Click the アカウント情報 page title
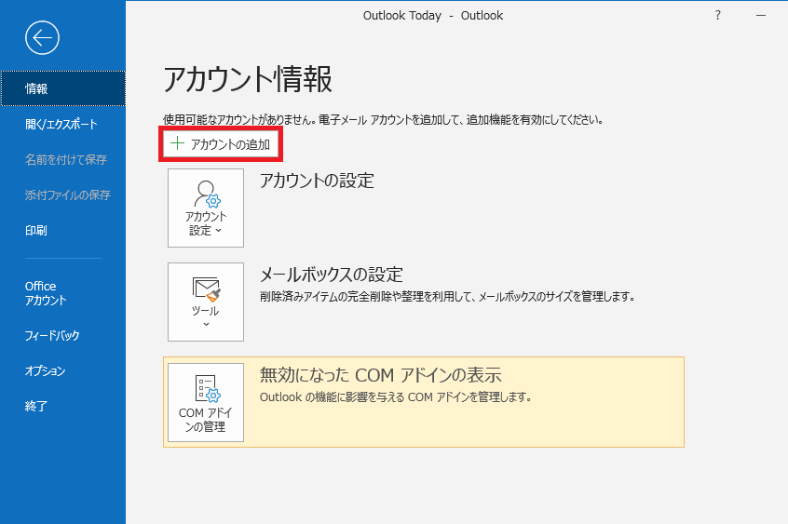788x524 pixels. point(248,79)
